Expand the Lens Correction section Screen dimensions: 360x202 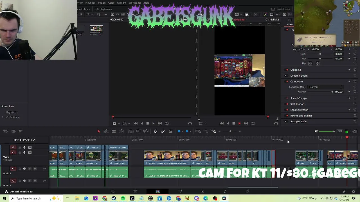point(299,110)
